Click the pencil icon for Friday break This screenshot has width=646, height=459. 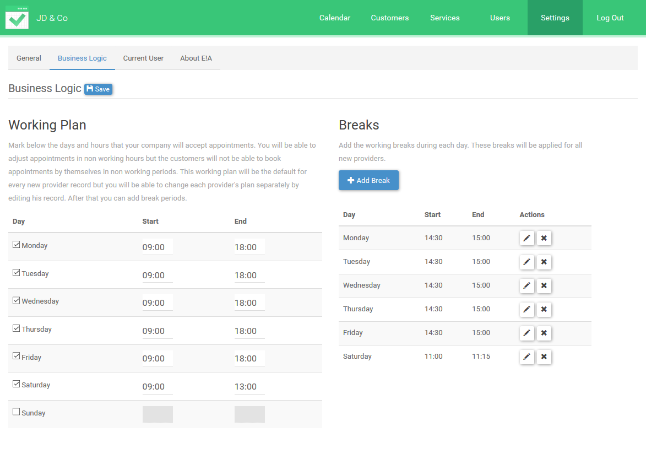click(x=526, y=333)
